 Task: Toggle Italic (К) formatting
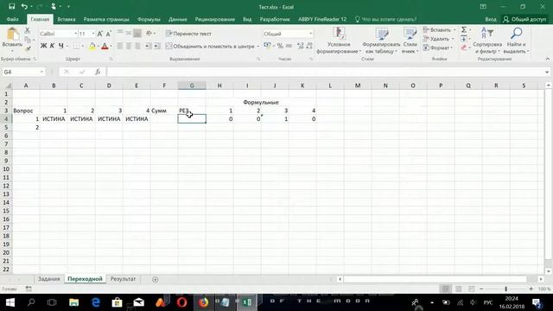52,46
